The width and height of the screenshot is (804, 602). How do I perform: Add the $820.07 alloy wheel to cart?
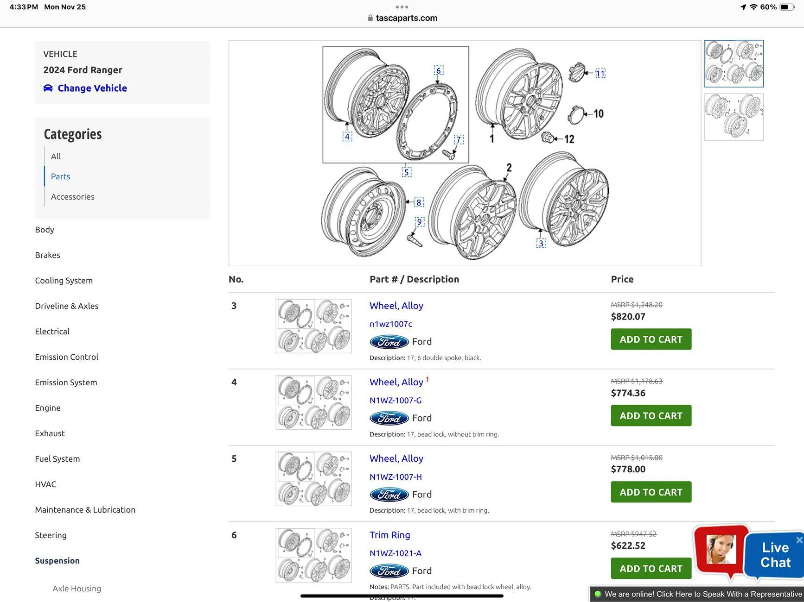pos(651,339)
